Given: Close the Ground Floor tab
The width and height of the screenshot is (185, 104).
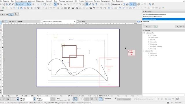Looking at the screenshot, I should coord(75,21).
